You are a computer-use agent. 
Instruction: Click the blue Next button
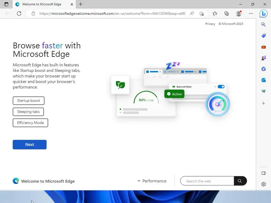tap(30, 145)
